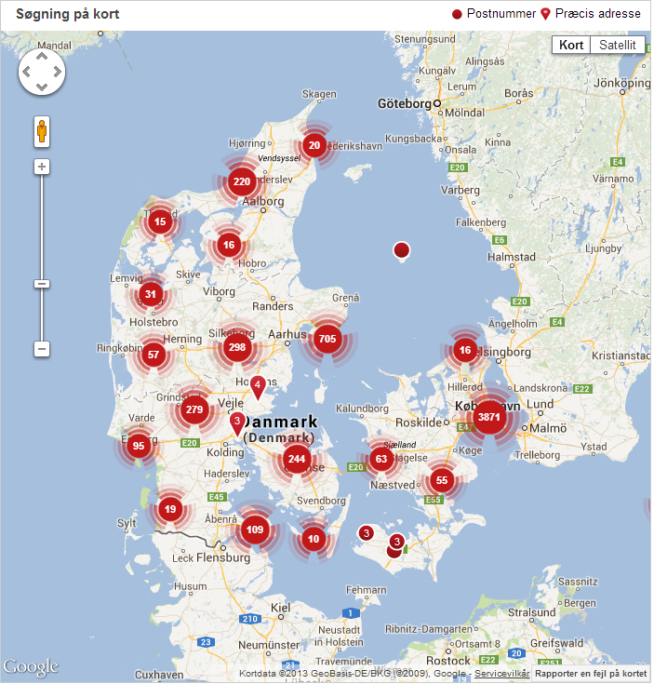This screenshot has height=684, width=654.
Task: Open the 298 cluster at Silkeborg
Action: click(x=237, y=347)
